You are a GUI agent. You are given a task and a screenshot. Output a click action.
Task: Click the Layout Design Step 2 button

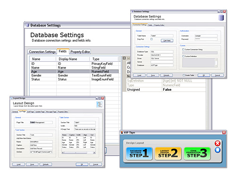click(x=168, y=153)
